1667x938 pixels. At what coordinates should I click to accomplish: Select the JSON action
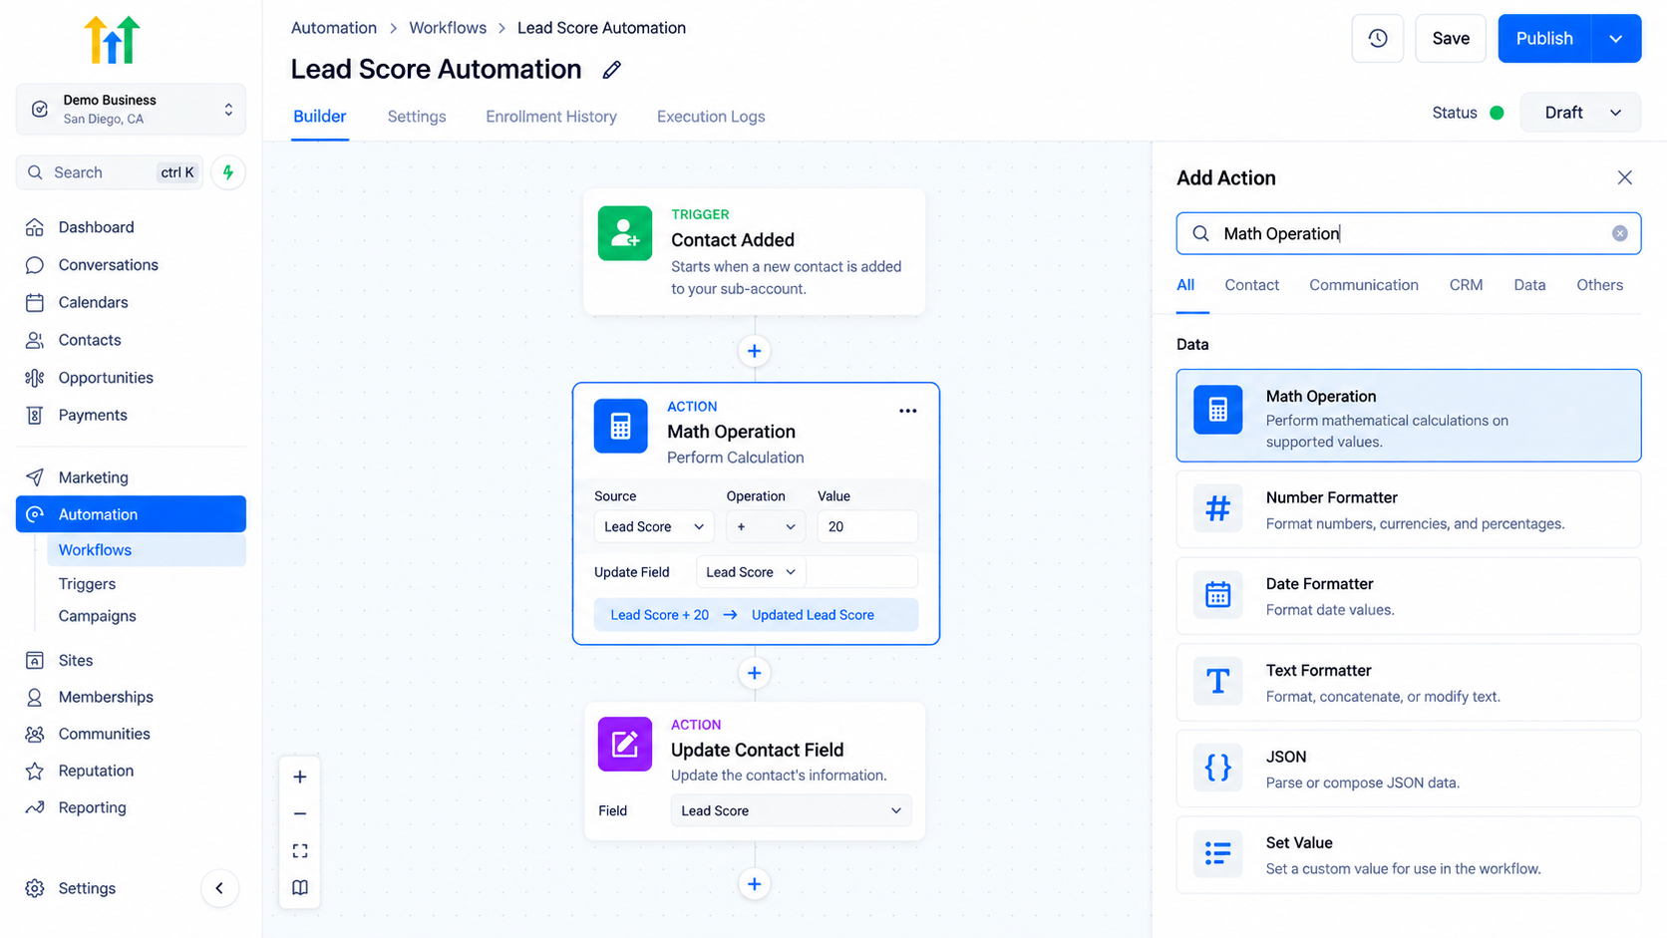(1408, 769)
